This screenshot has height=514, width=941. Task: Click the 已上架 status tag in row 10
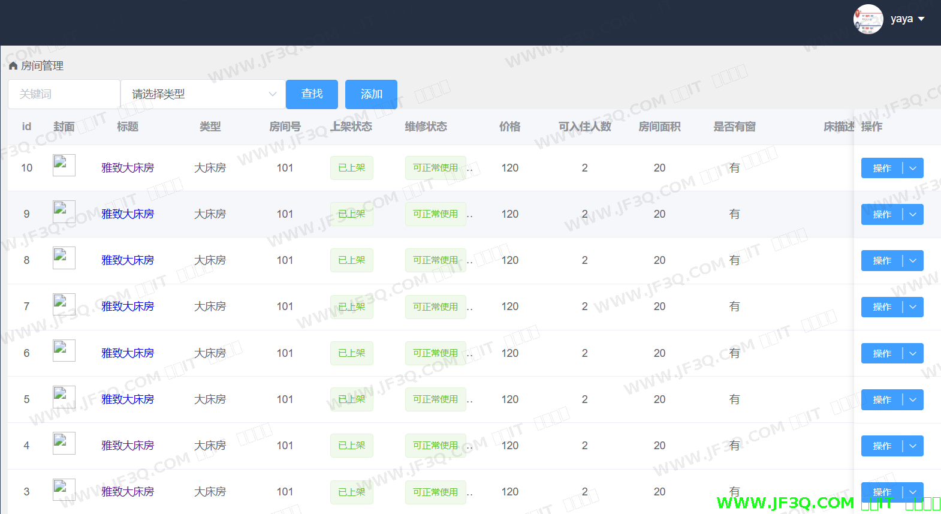point(351,168)
